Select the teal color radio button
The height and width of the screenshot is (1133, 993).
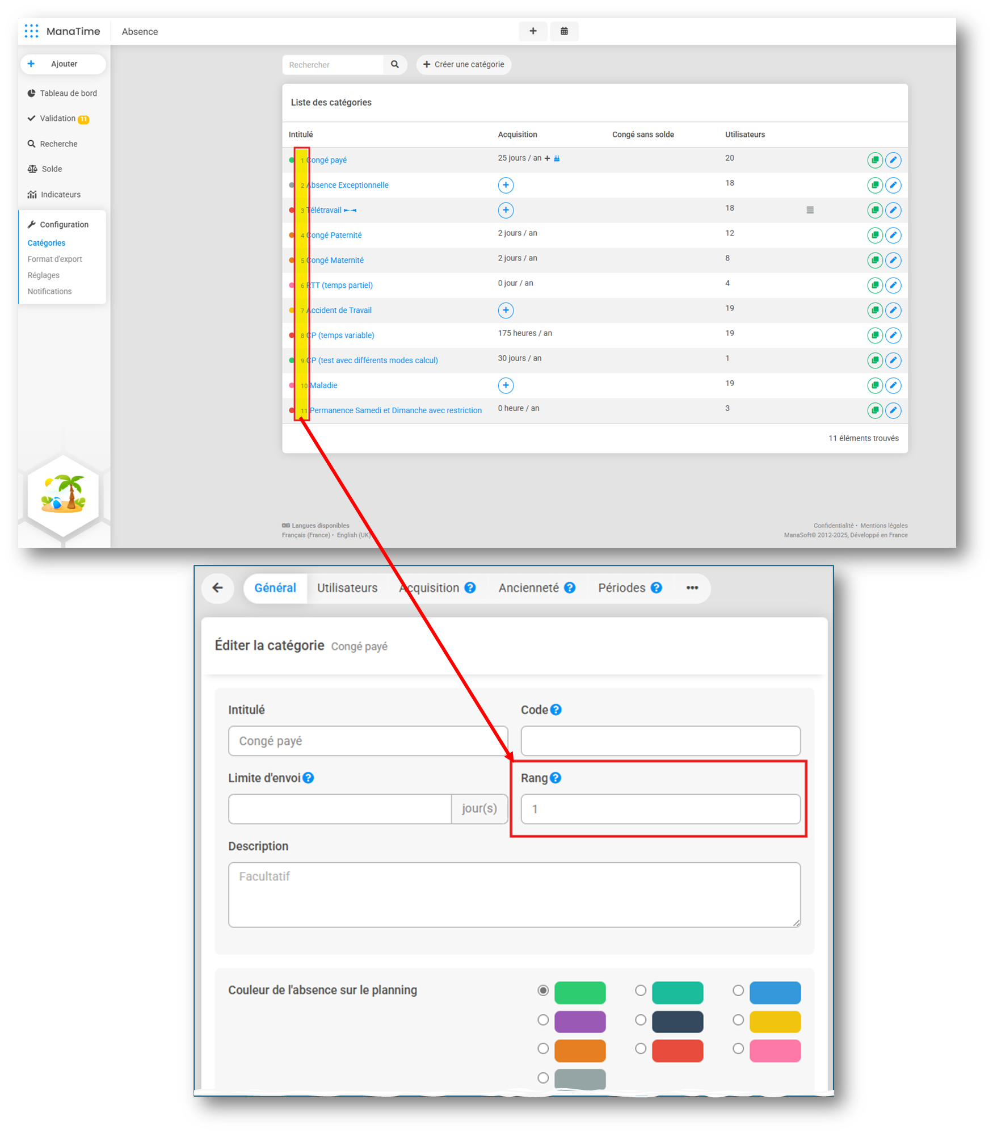click(641, 990)
